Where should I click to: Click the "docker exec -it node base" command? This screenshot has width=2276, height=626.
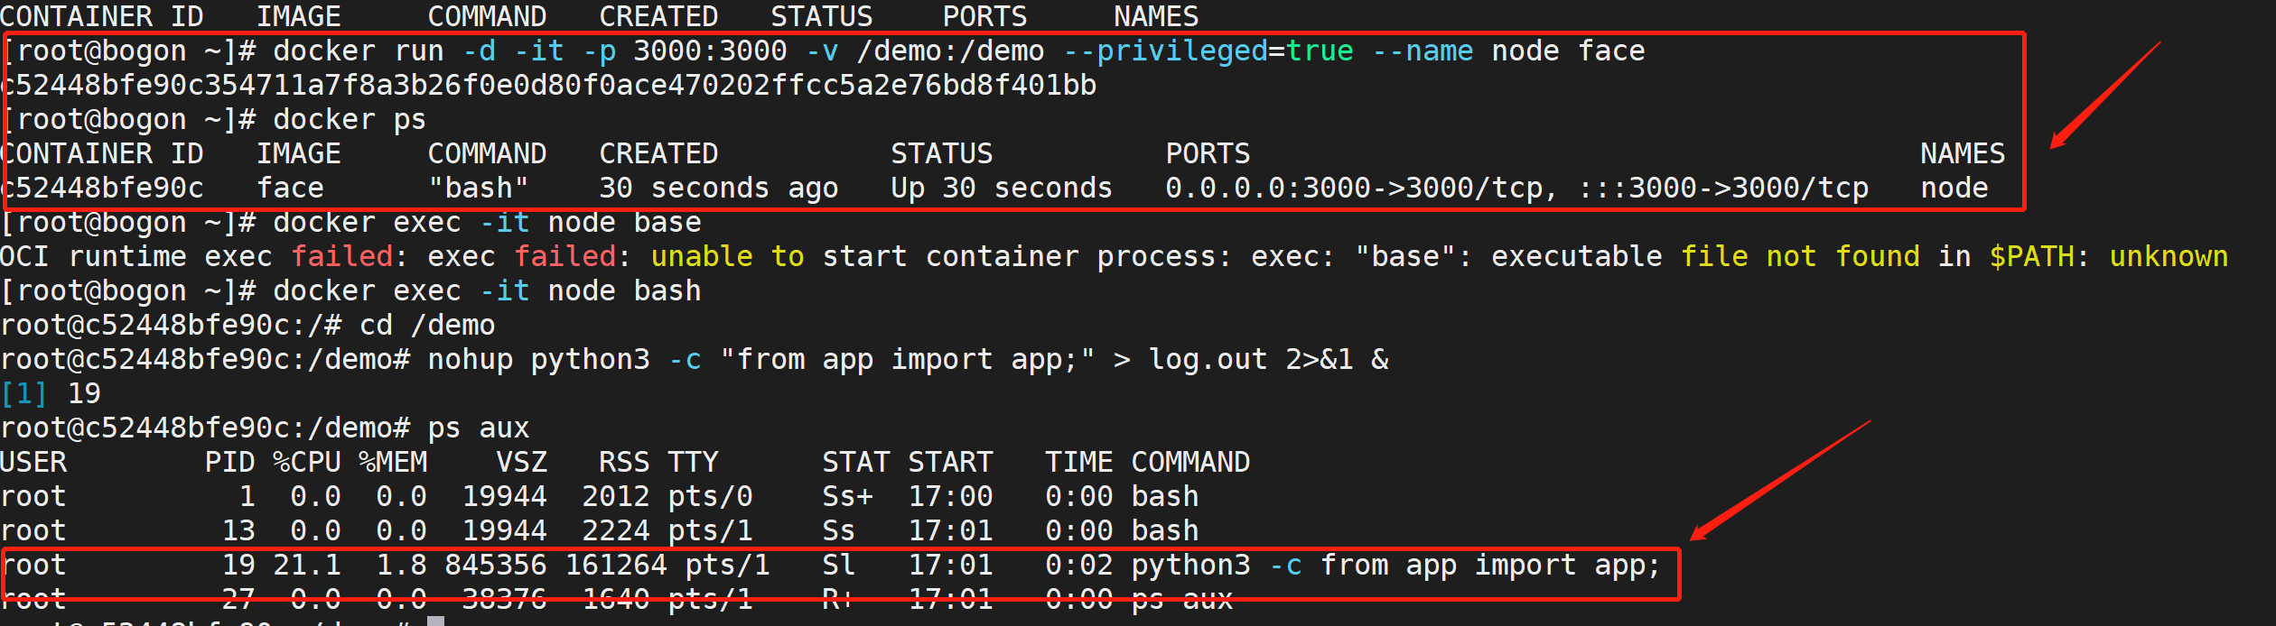[x=487, y=223]
